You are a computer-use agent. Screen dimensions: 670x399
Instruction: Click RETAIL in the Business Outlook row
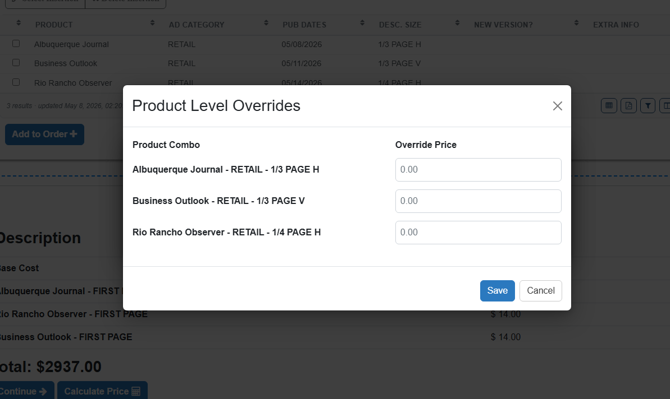(181, 63)
